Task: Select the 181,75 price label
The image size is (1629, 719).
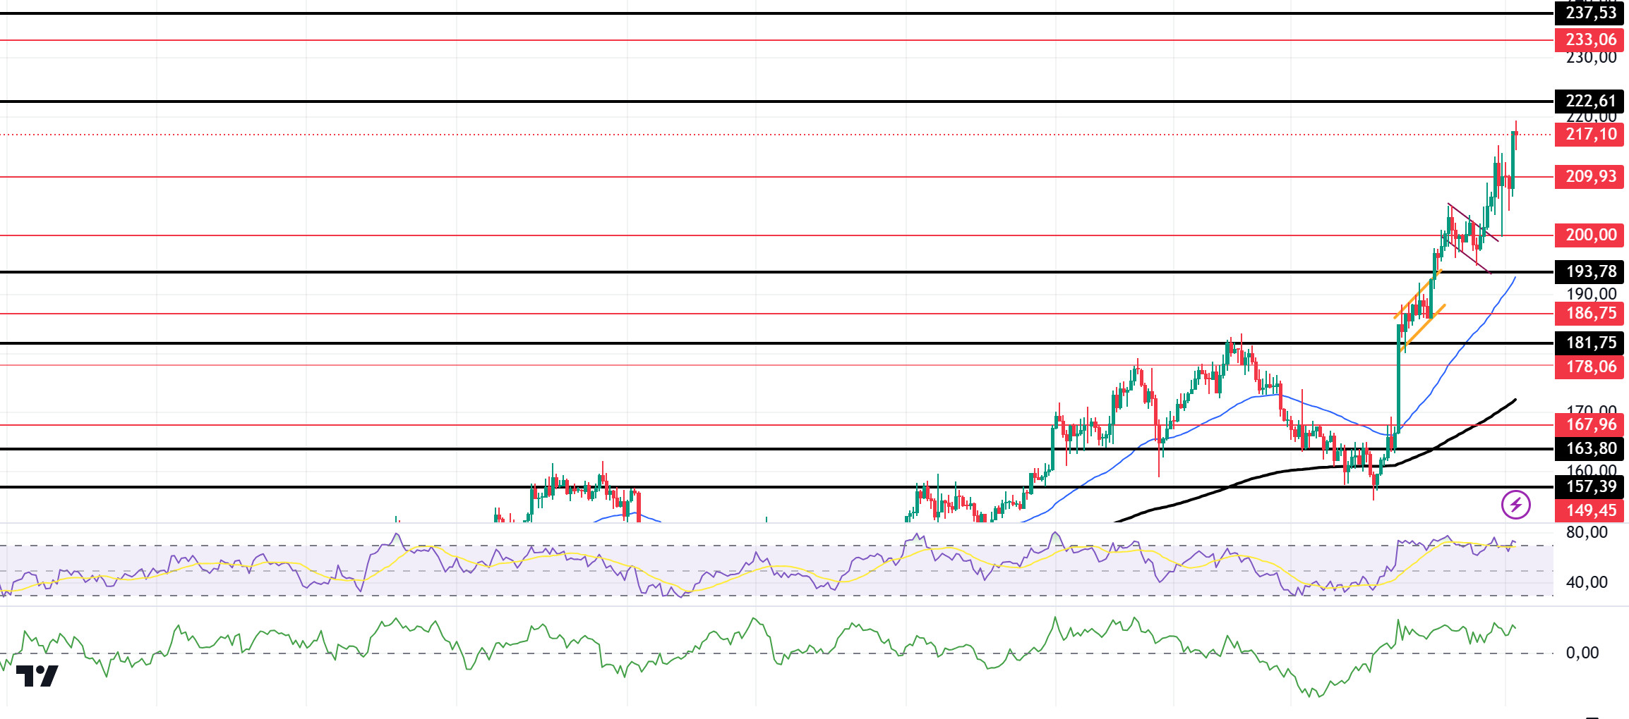Action: point(1589,343)
